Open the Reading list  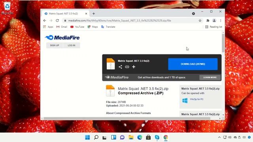click(213, 27)
